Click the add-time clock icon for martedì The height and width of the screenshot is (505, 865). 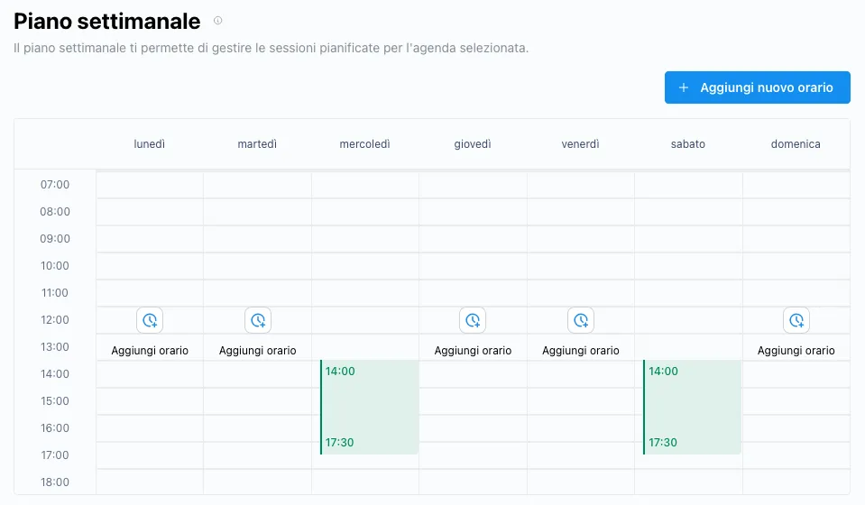[258, 320]
